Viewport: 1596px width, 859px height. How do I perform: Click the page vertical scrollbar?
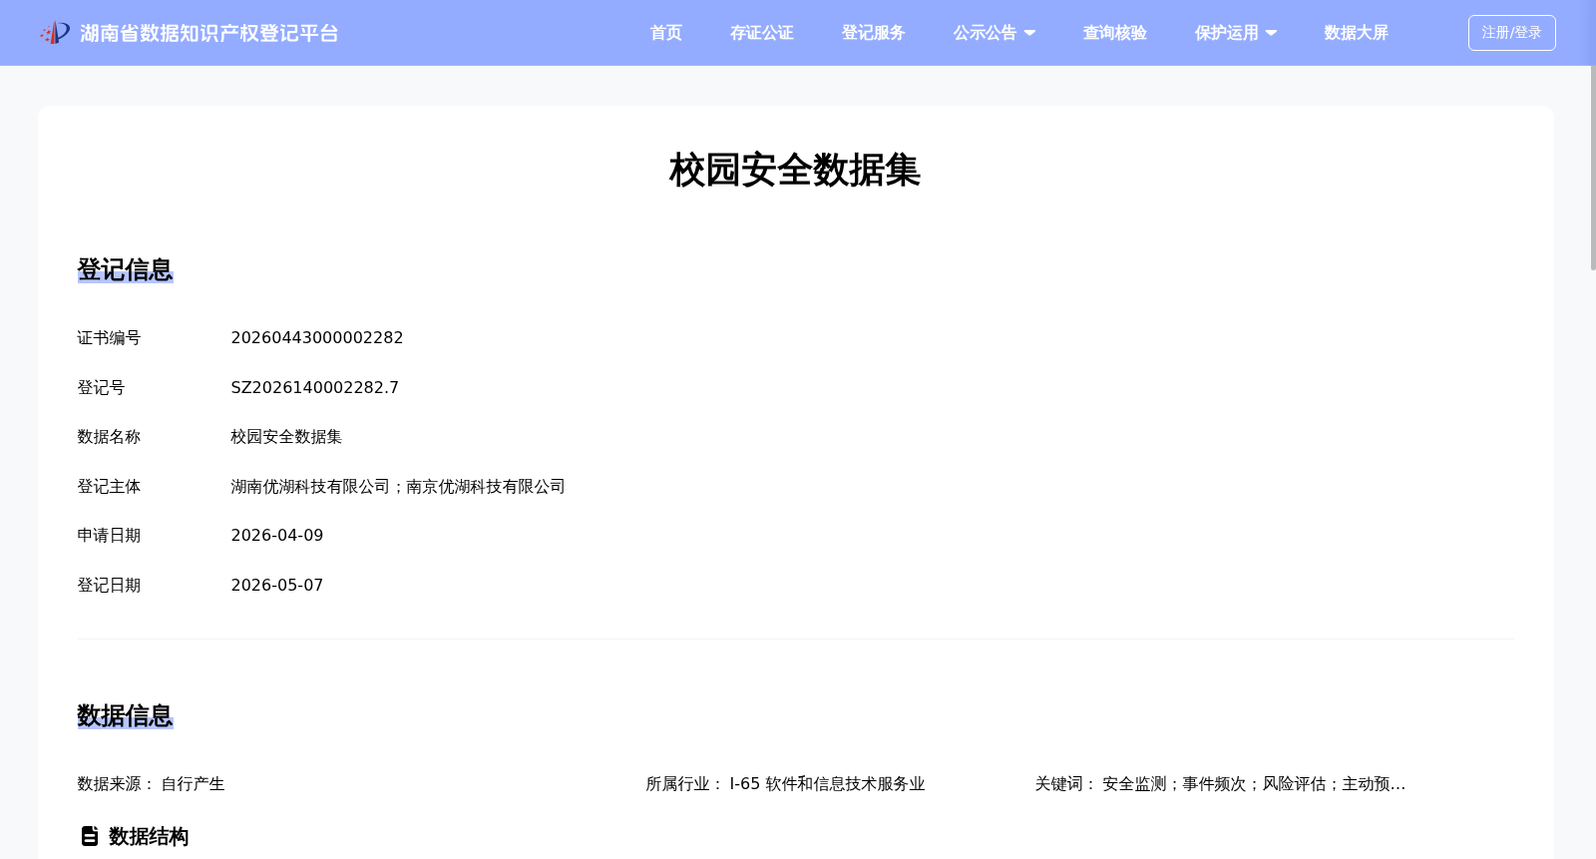click(x=1593, y=168)
